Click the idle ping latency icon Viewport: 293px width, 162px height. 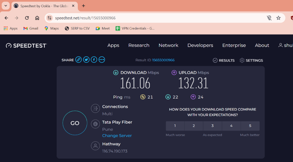143,97
